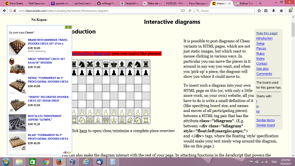Image resolution: width=295 pixels, height=166 pixels.
Task: Switch to the TalkChess.com tab
Action: (37, 3)
